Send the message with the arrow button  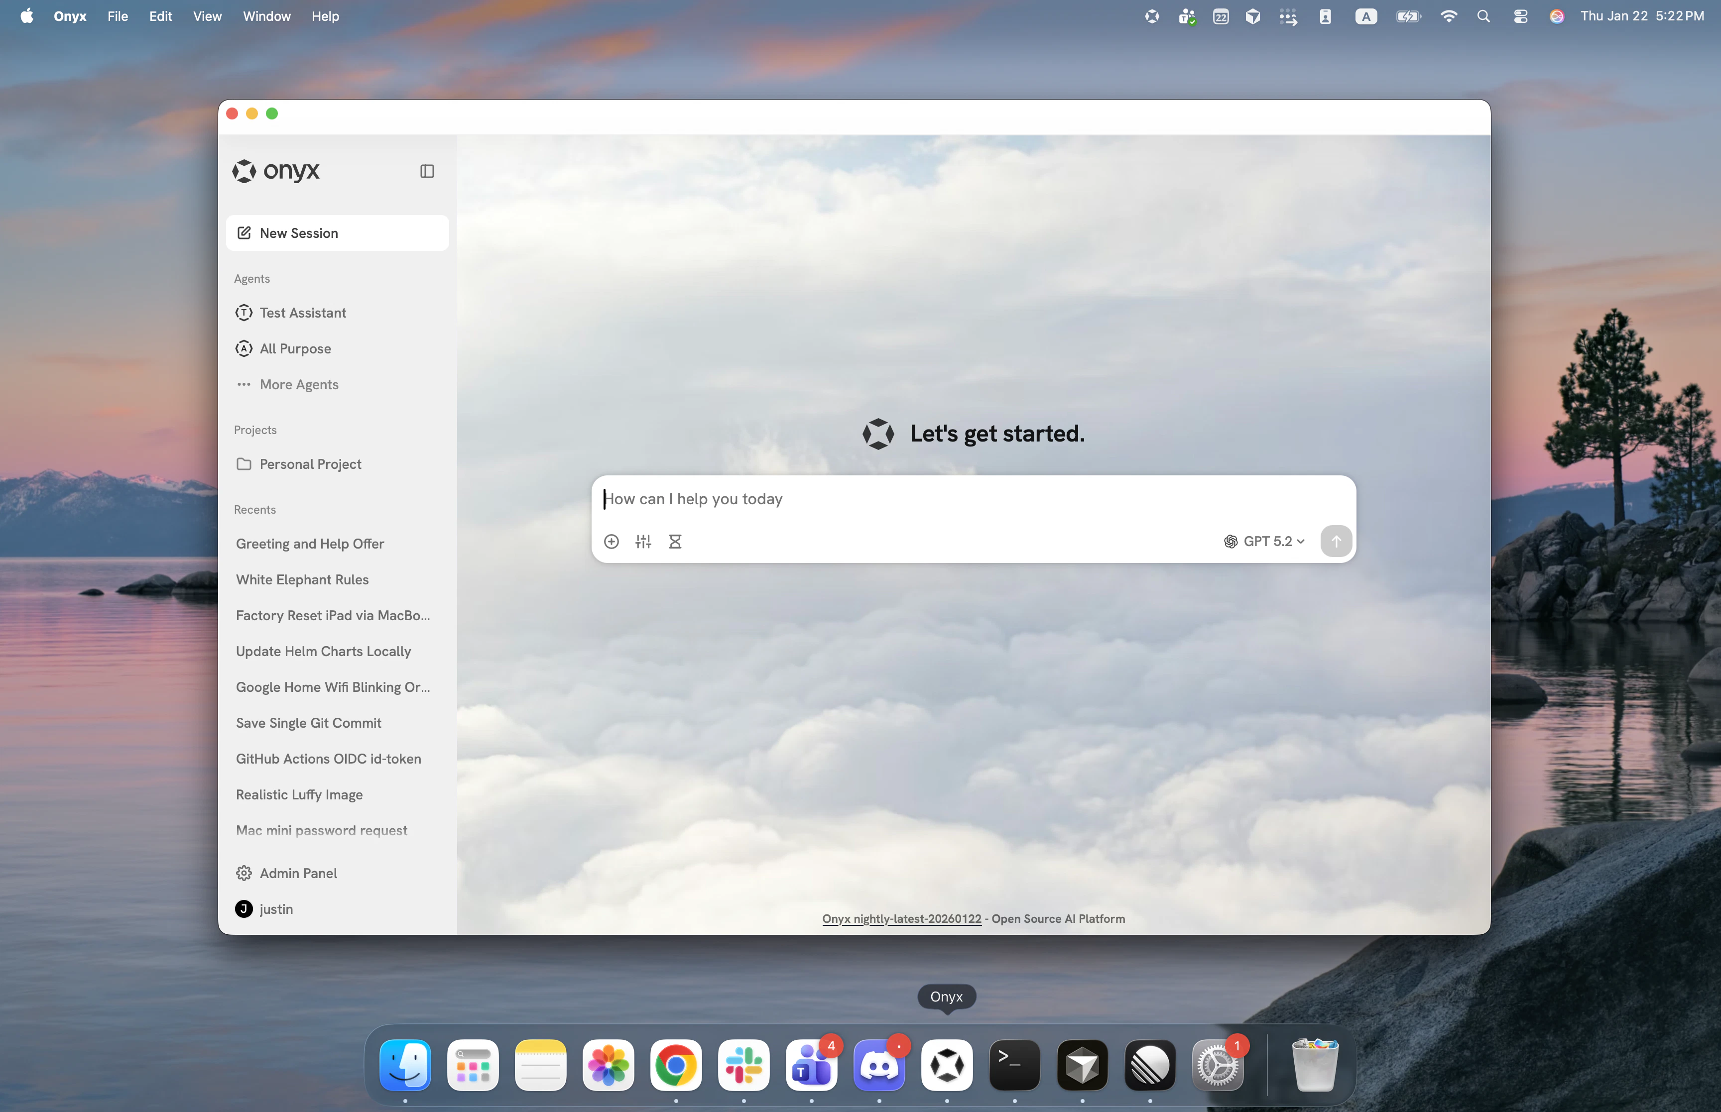click(x=1336, y=541)
